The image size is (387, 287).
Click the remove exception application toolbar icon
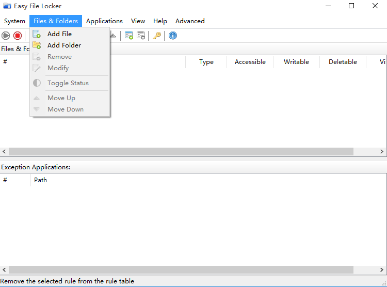[x=140, y=36]
